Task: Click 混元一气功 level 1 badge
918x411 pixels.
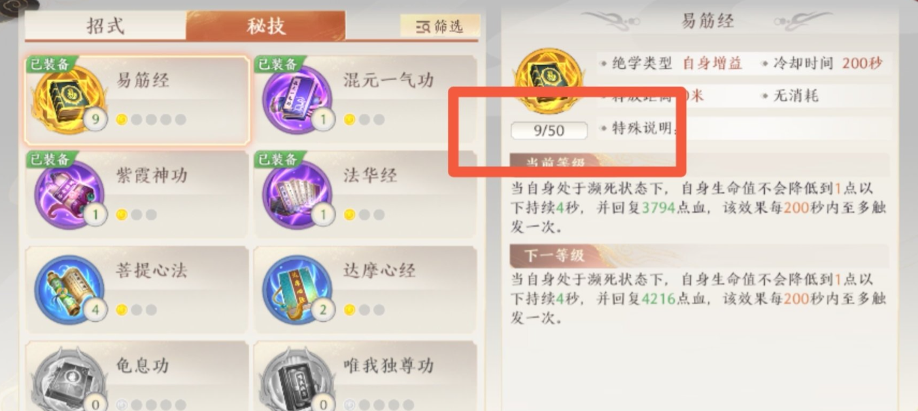Action: [x=323, y=119]
